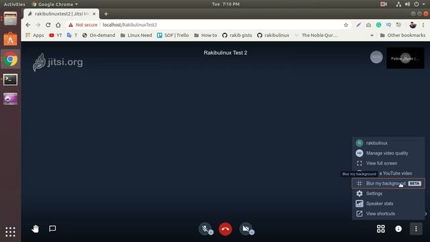Close the rakibulinuxtest2 tab

tap(94, 13)
